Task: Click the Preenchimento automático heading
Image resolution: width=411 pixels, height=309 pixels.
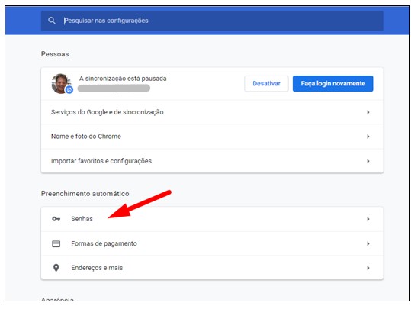Action: pos(85,194)
